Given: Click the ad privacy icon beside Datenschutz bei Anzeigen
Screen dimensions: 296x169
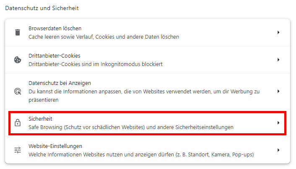Looking at the screenshot, I should pyautogui.click(x=18, y=91).
